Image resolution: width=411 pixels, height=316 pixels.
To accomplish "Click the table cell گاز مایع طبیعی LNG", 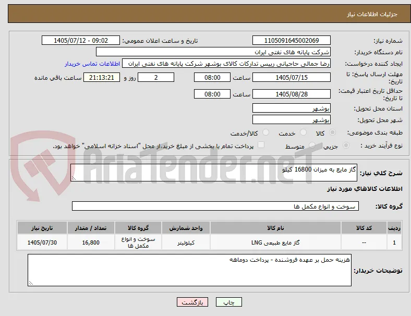I will 275,242.
